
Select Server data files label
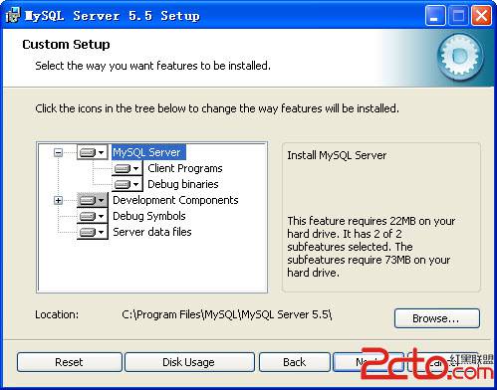152,232
